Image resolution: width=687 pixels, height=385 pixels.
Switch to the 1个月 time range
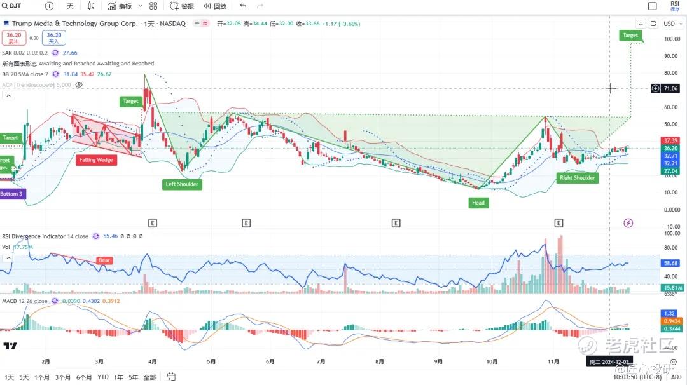click(42, 377)
